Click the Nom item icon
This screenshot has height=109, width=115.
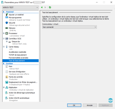point(7,66)
